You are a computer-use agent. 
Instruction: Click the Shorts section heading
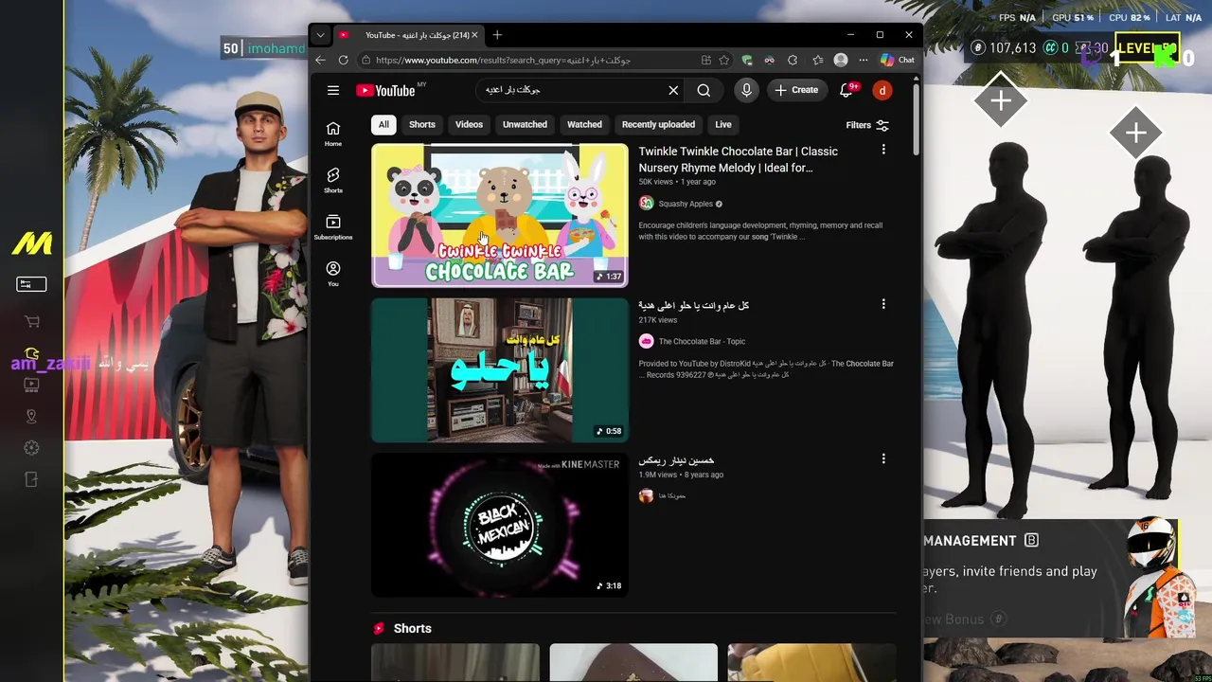tap(412, 628)
